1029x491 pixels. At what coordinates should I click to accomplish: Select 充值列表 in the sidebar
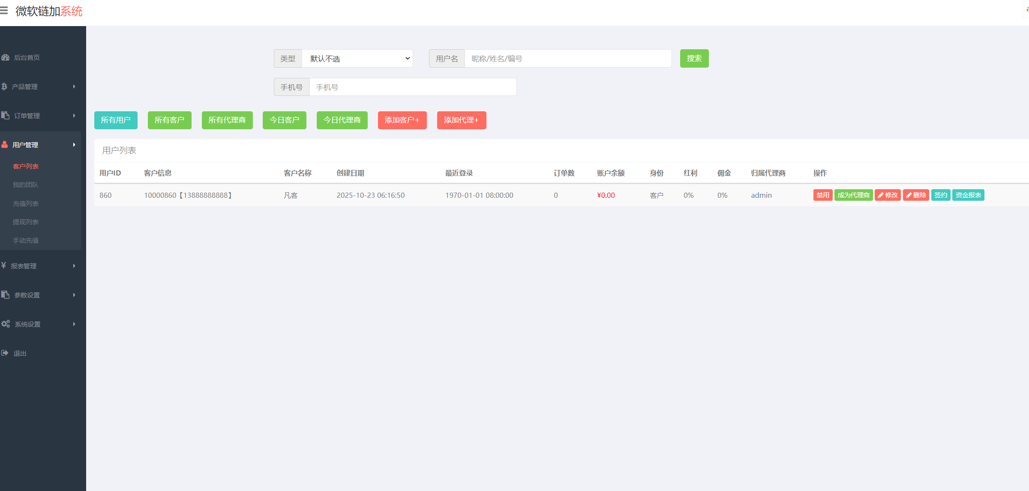(x=26, y=203)
